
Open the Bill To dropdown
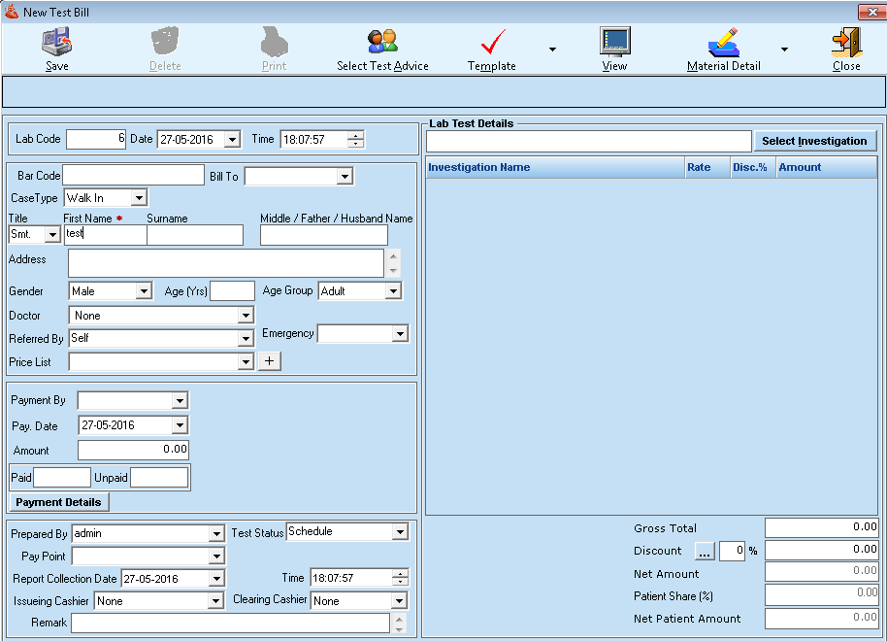[345, 177]
